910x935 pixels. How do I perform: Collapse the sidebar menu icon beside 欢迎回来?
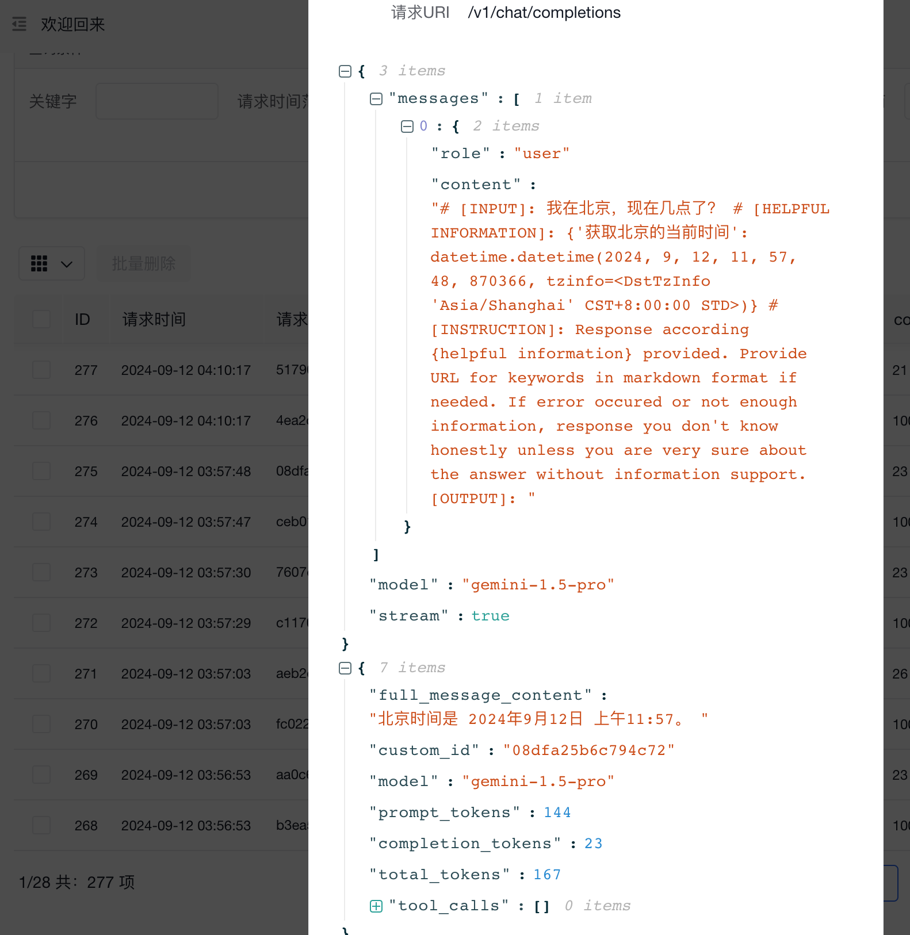[19, 24]
